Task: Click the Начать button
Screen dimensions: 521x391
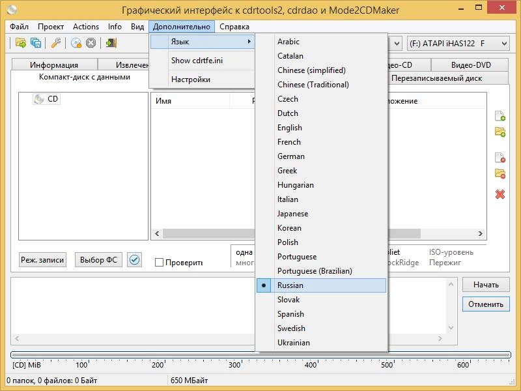Action: click(x=486, y=285)
